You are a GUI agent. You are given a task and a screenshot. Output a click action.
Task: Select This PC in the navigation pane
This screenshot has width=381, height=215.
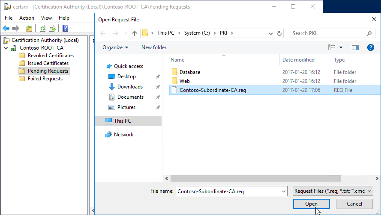[x=128, y=121]
